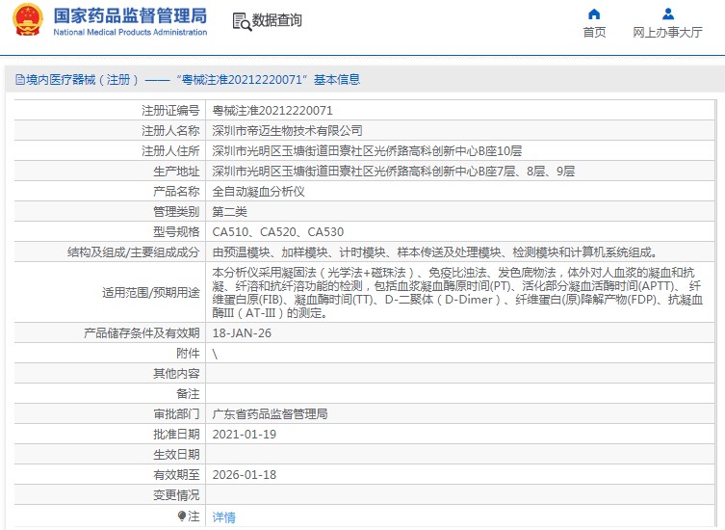
Task: Click the user icon above 网上办事大厅
Action: (667, 13)
